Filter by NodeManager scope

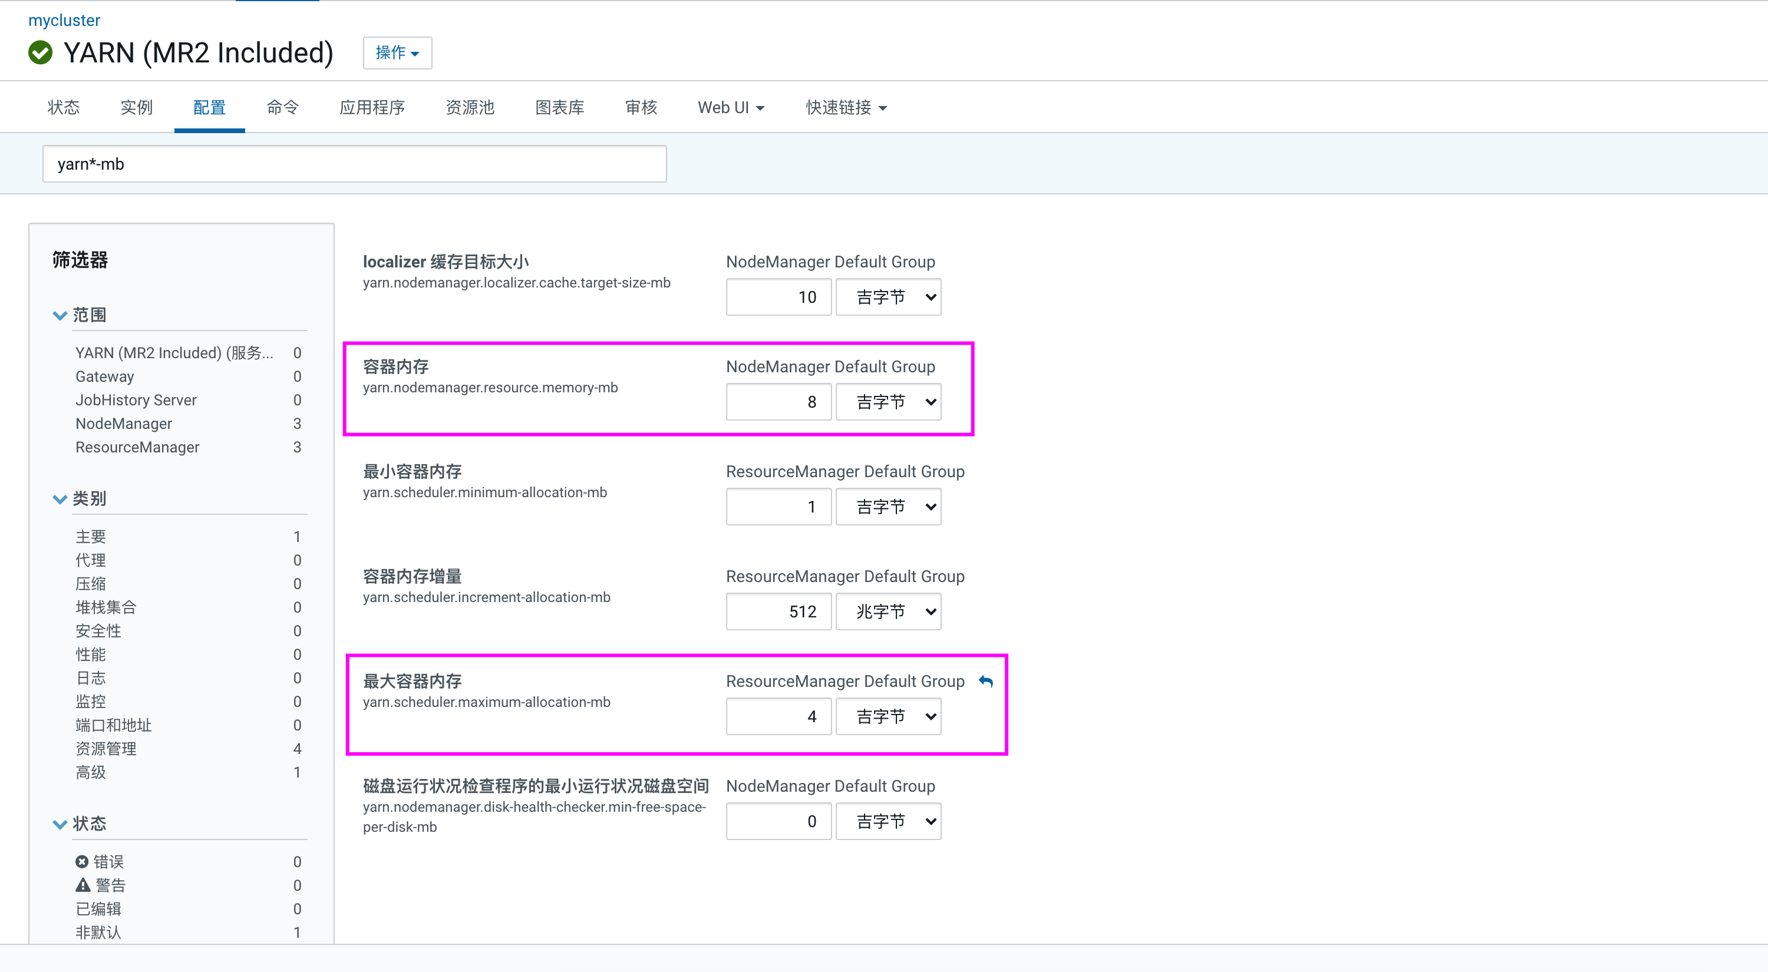point(124,423)
